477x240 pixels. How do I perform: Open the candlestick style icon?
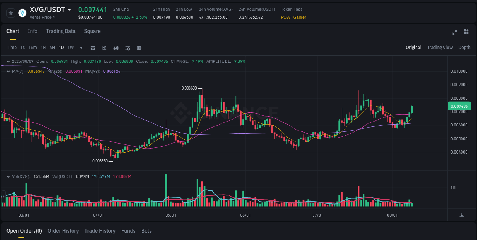116,48
